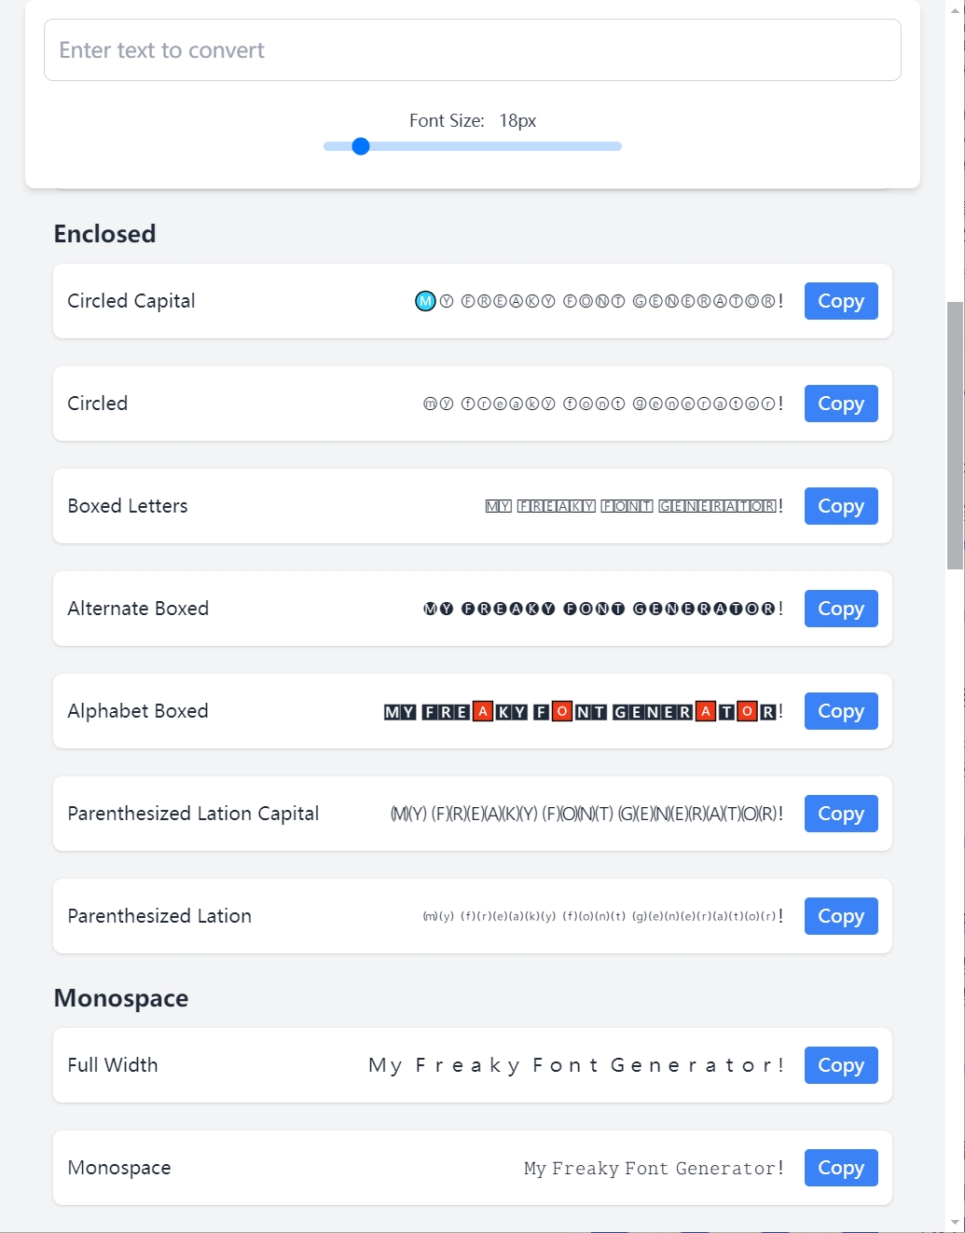Copy the Full Width text
Image resolution: width=965 pixels, height=1233 pixels.
point(840,1065)
